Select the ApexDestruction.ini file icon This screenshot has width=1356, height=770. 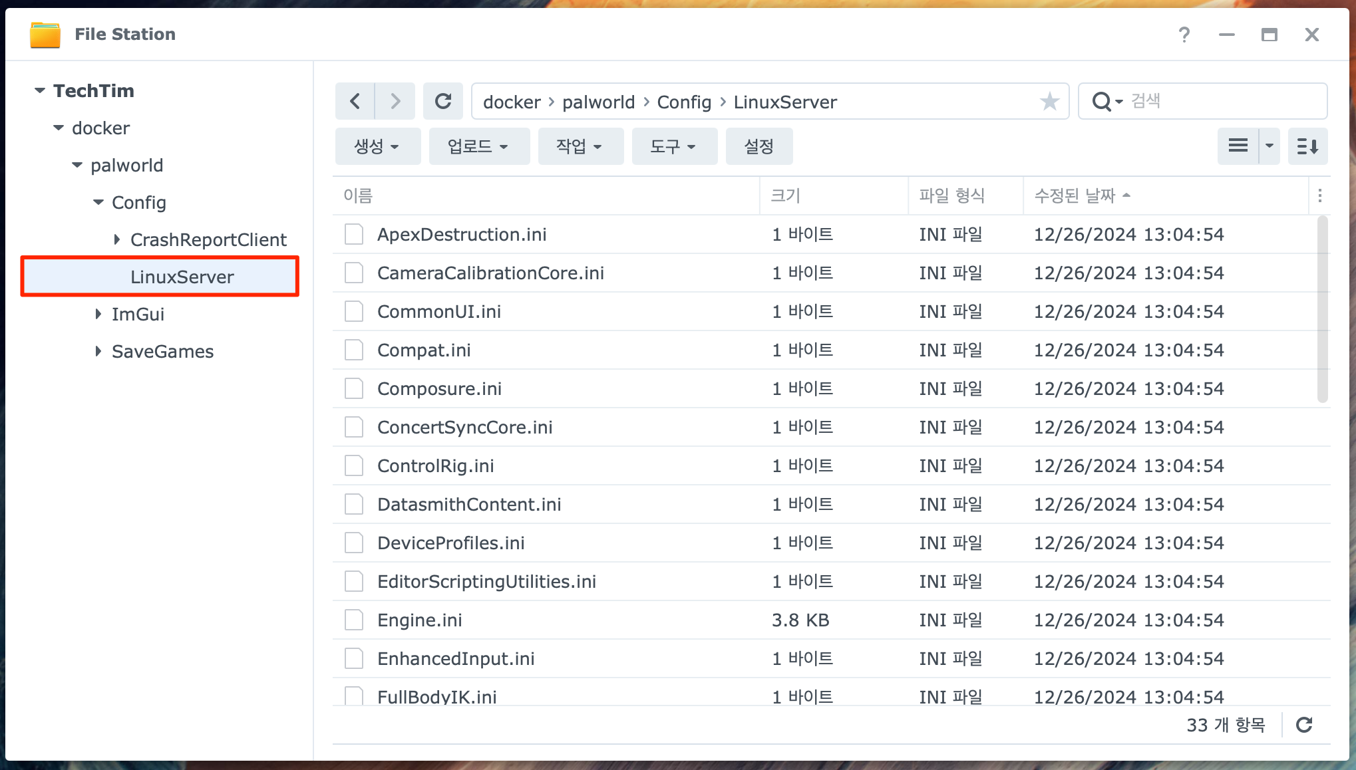click(x=354, y=234)
